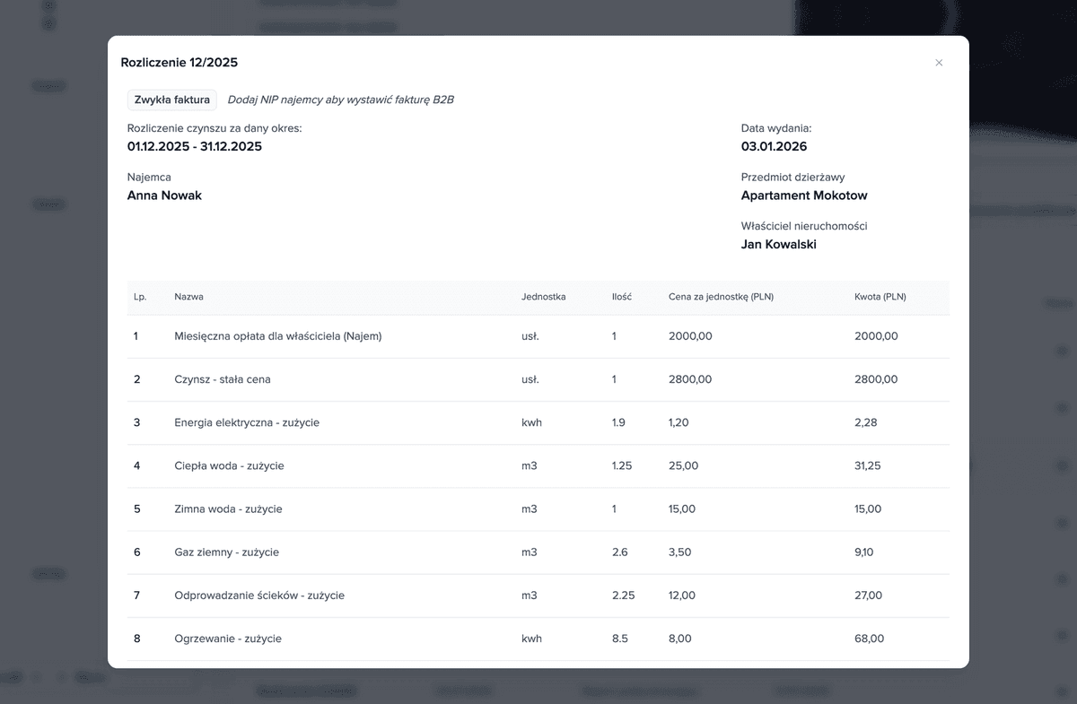
Task: Click amount 68,00 for Ogrzewanie
Action: (870, 639)
